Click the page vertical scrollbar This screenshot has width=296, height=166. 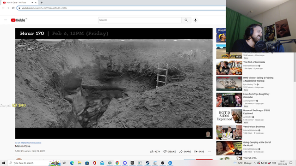(295, 67)
